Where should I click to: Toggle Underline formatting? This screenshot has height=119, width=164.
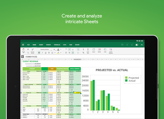[x=46, y=53]
